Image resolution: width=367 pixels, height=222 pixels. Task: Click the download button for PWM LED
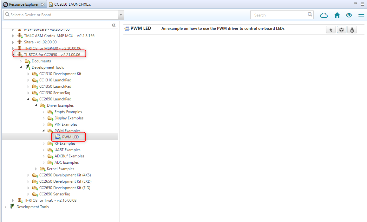352,30
